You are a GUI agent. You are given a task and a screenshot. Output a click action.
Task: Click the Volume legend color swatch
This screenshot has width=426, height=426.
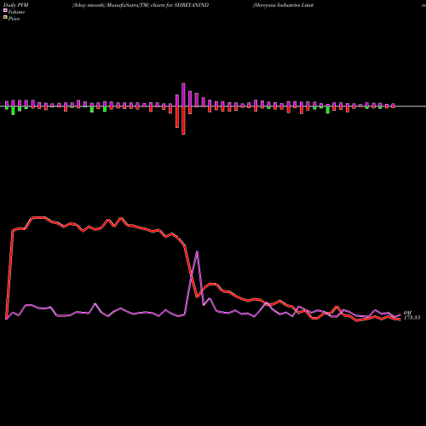tap(5, 10)
